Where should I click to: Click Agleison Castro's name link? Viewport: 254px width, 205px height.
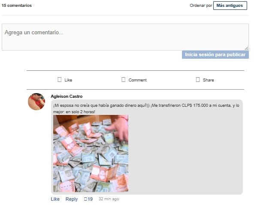pyautogui.click(x=67, y=96)
